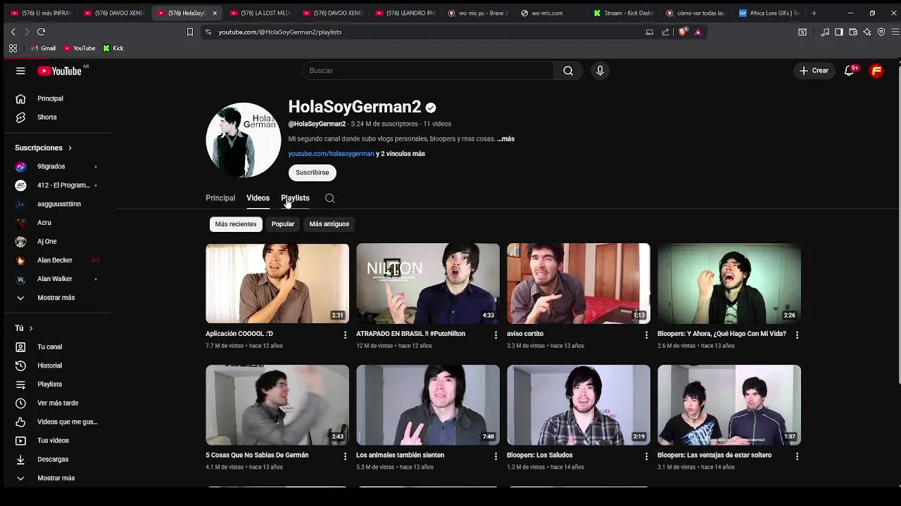This screenshot has width=901, height=506.
Task: Open youtube.com/holasoygerman channel link
Action: tap(331, 154)
